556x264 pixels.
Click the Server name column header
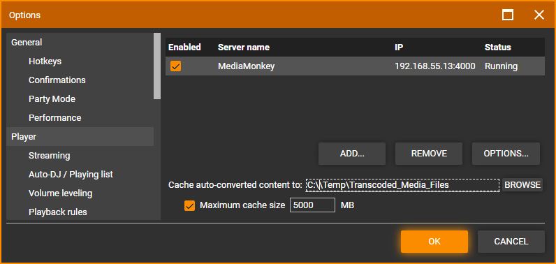coord(244,47)
